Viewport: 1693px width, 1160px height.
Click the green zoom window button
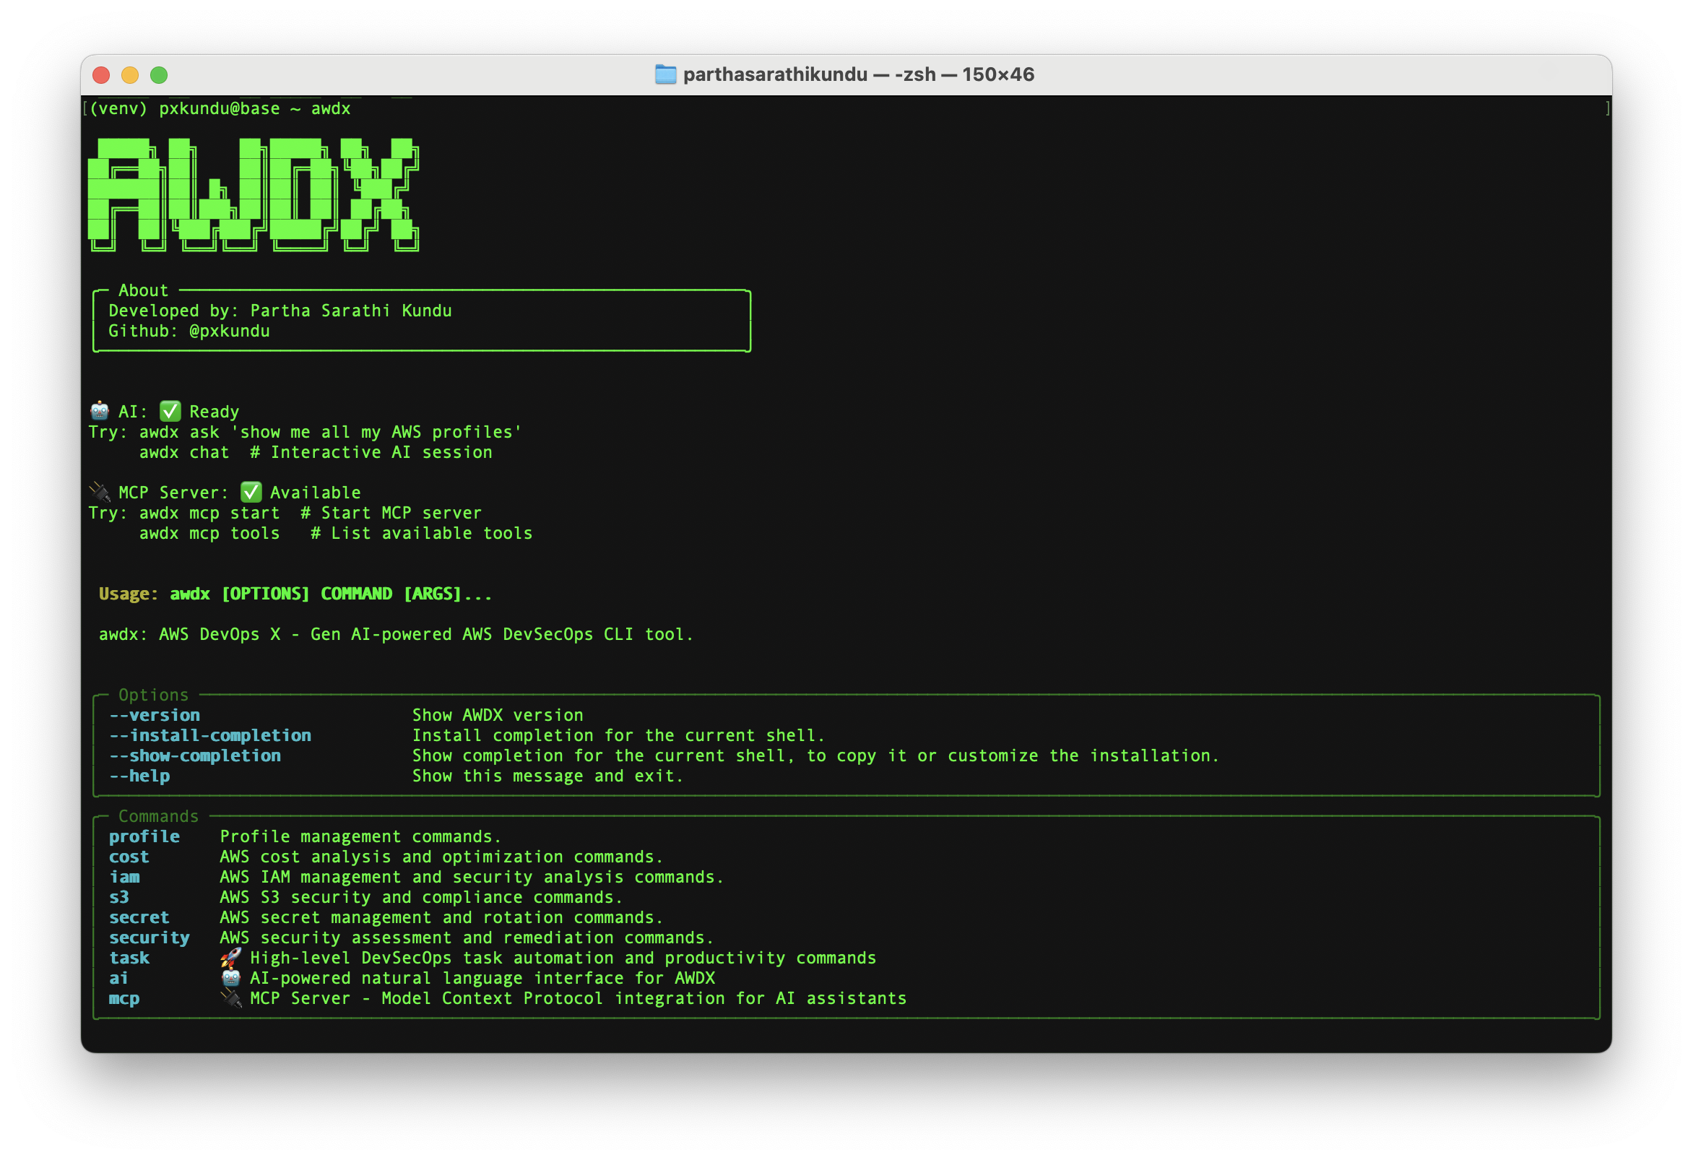[159, 75]
